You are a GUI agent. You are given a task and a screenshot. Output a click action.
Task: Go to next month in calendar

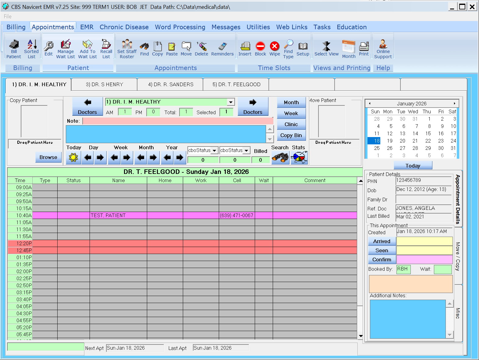(x=454, y=104)
